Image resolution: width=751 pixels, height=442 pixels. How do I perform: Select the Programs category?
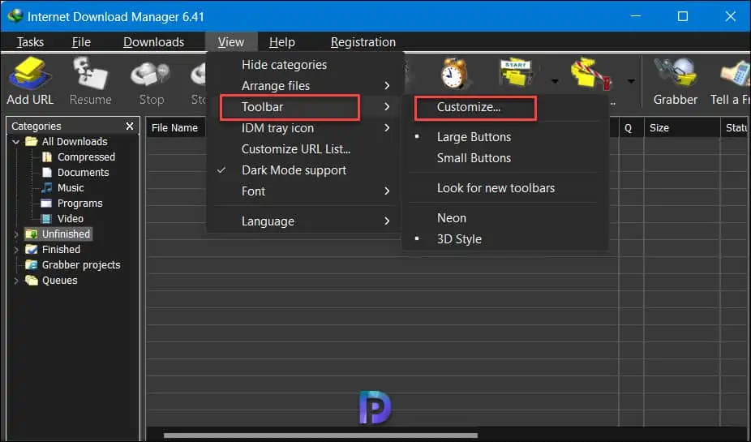coord(79,203)
